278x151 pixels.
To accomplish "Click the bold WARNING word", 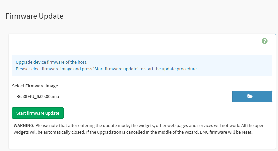I will (x=24, y=125).
